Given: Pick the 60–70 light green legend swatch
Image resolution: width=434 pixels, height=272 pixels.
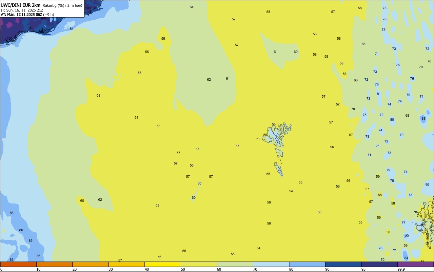Looking at the screenshot, I should coord(235,264).
